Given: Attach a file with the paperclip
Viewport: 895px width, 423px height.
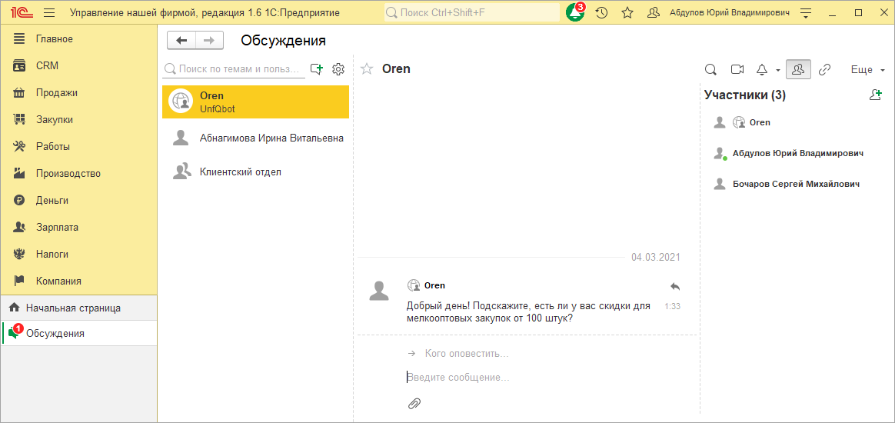Looking at the screenshot, I should [x=414, y=403].
